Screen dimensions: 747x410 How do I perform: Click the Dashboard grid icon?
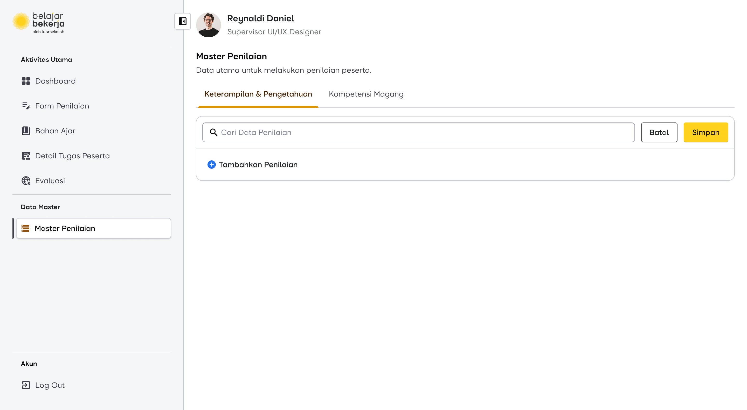(x=26, y=81)
